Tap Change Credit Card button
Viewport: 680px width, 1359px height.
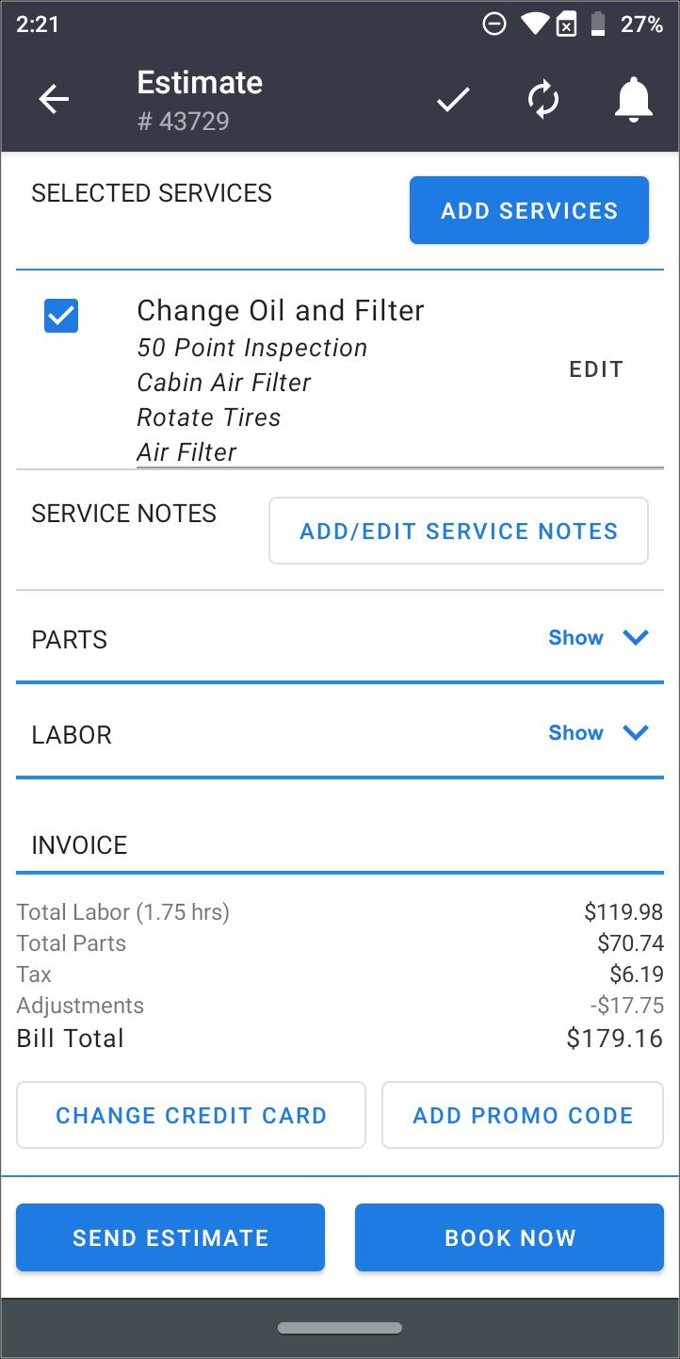coord(191,1115)
